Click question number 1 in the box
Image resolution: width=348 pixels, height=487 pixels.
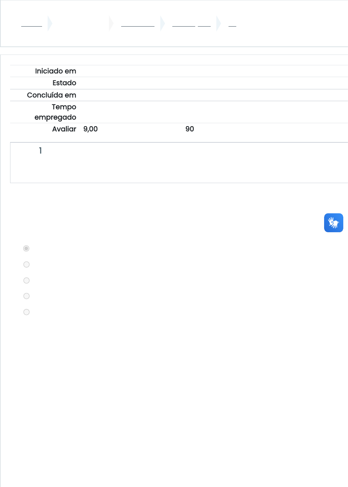tap(40, 151)
